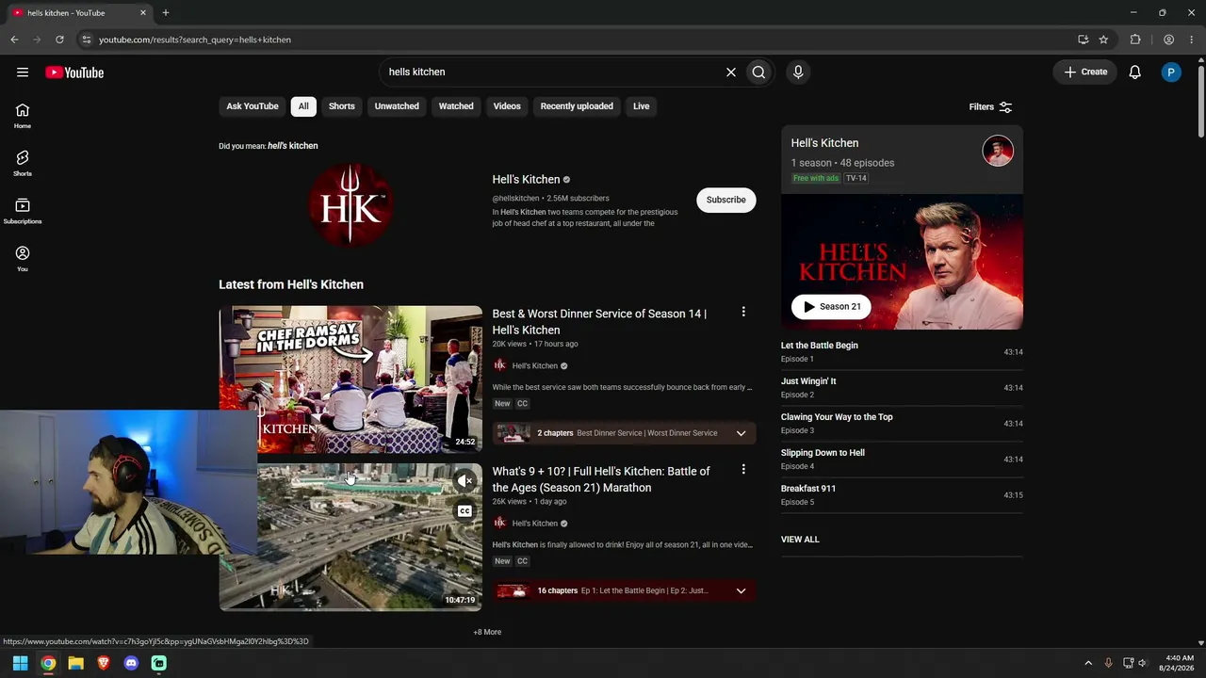The width and height of the screenshot is (1206, 678).
Task: Unmute the video preview sound
Action: (x=464, y=481)
